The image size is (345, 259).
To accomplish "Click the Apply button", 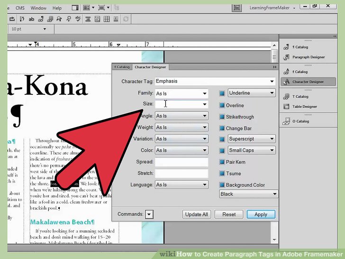I will tap(261, 214).
